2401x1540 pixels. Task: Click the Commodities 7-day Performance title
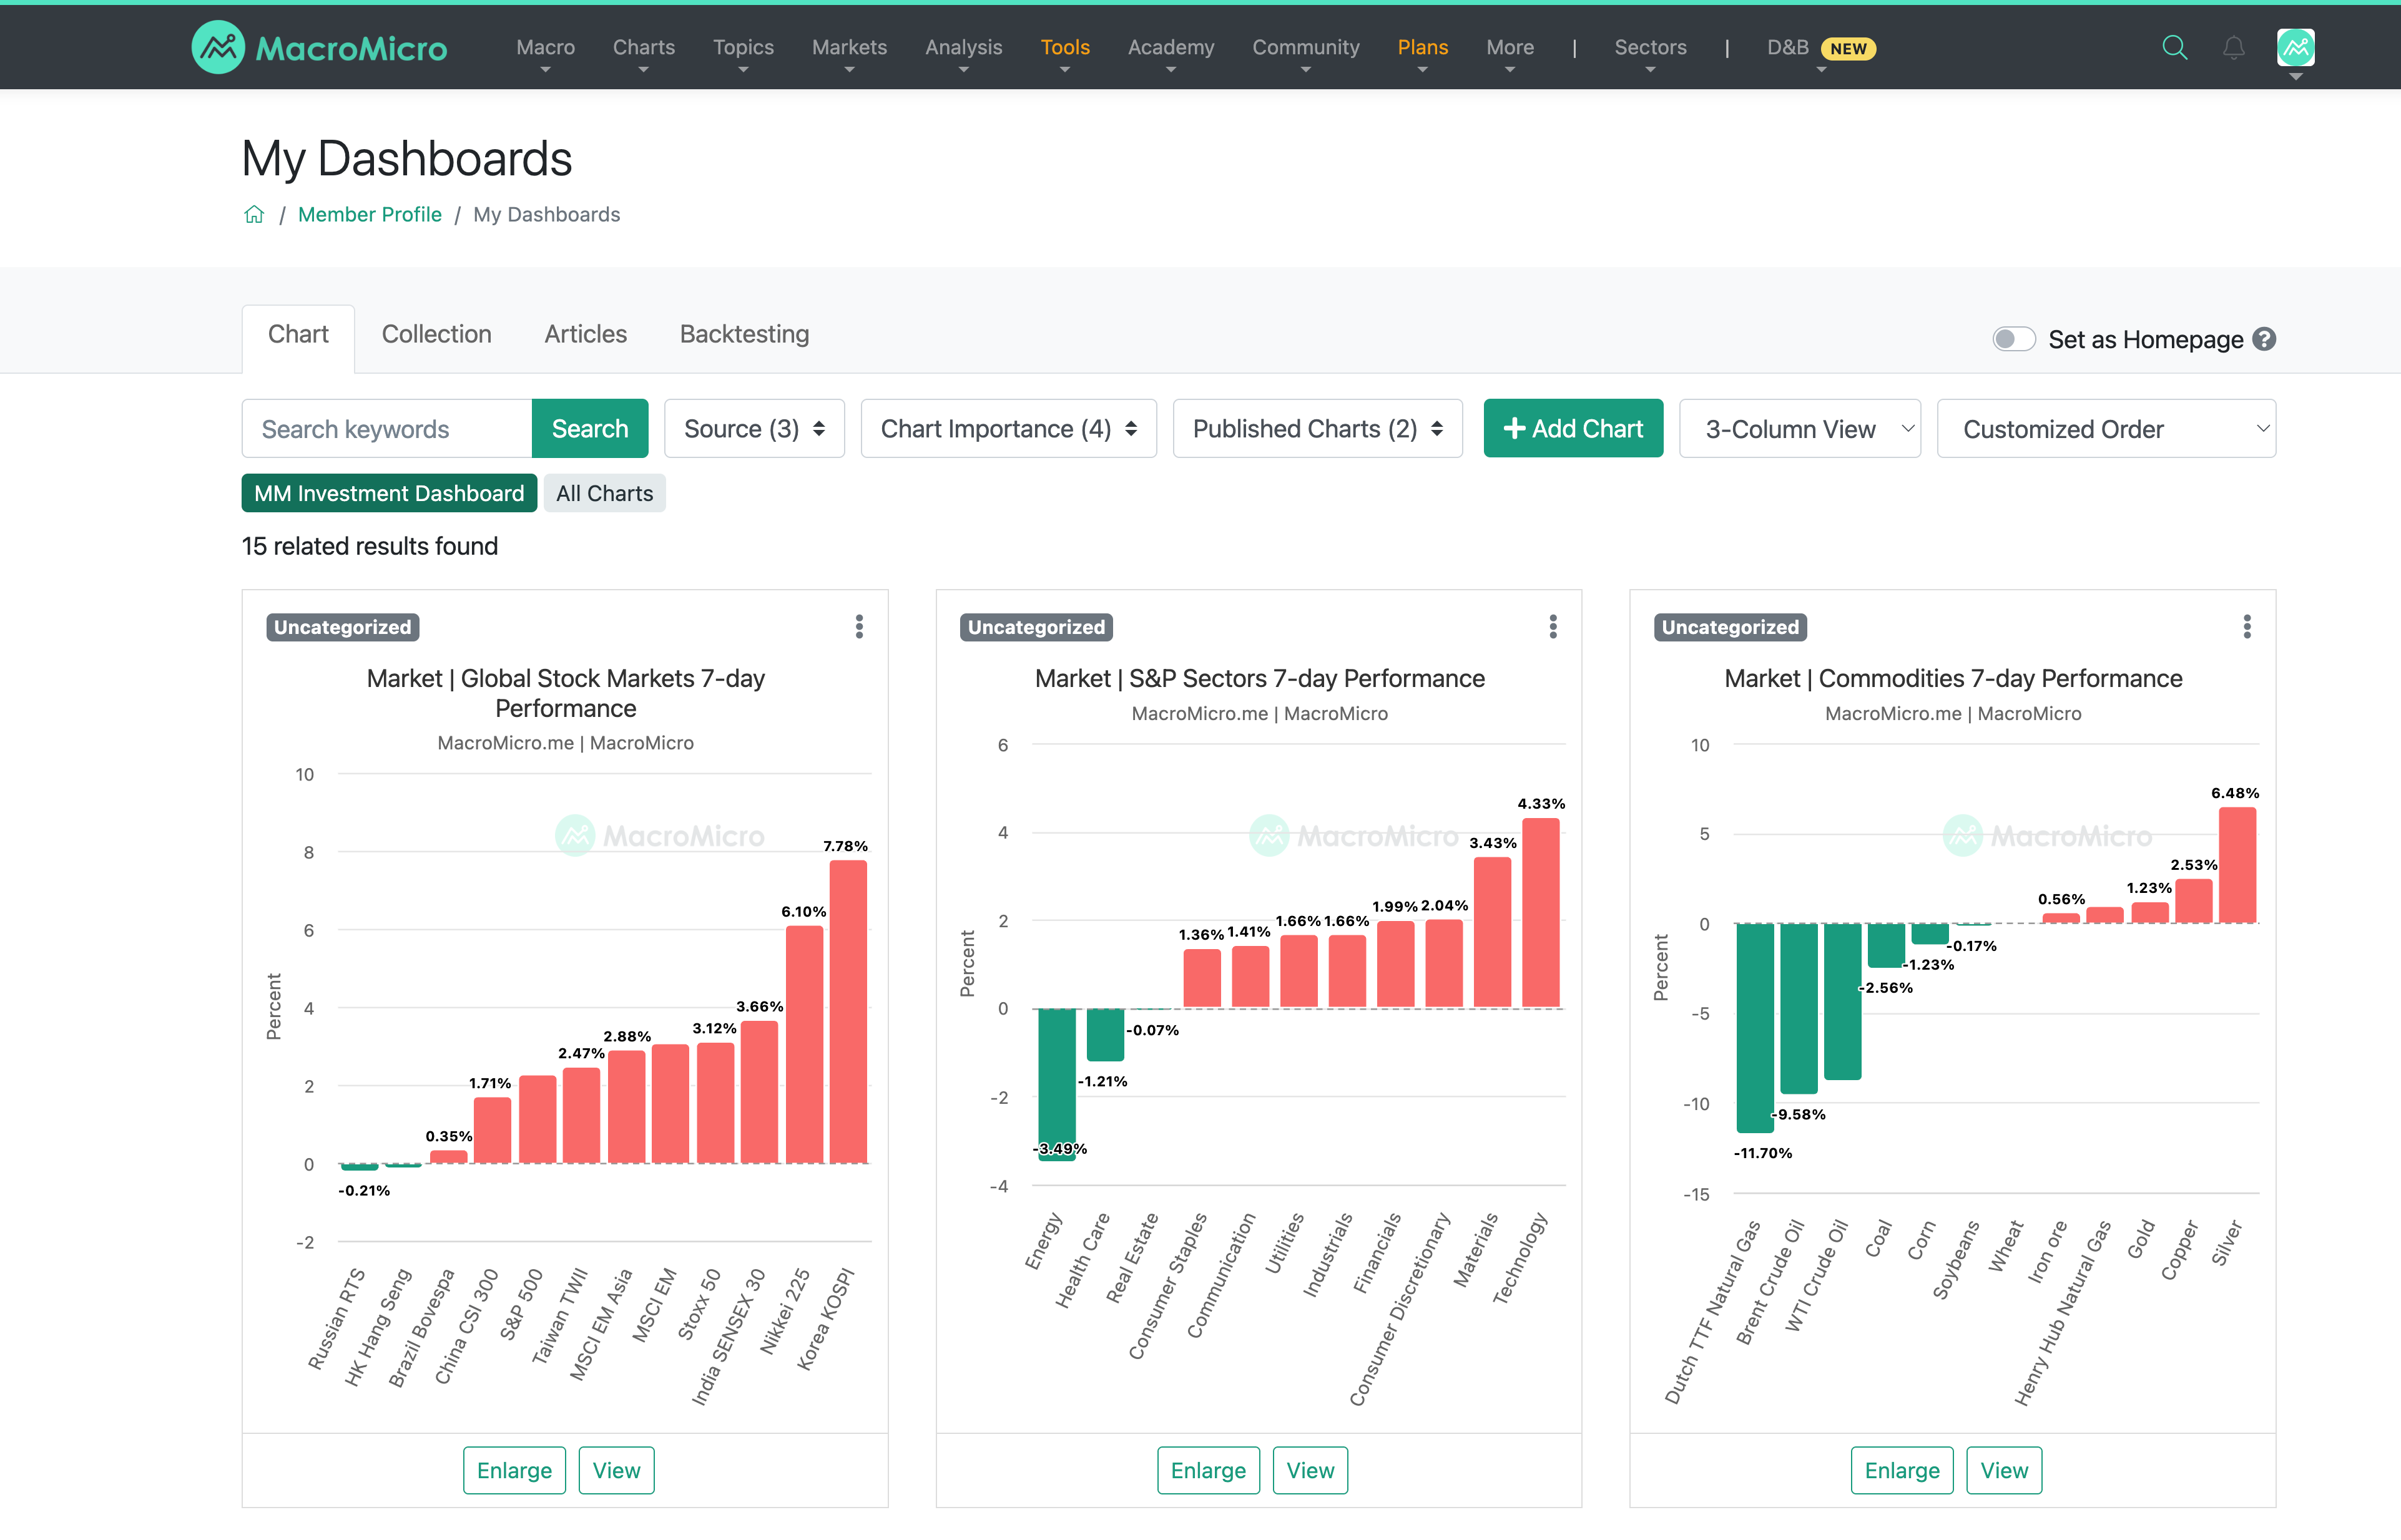(x=1953, y=678)
